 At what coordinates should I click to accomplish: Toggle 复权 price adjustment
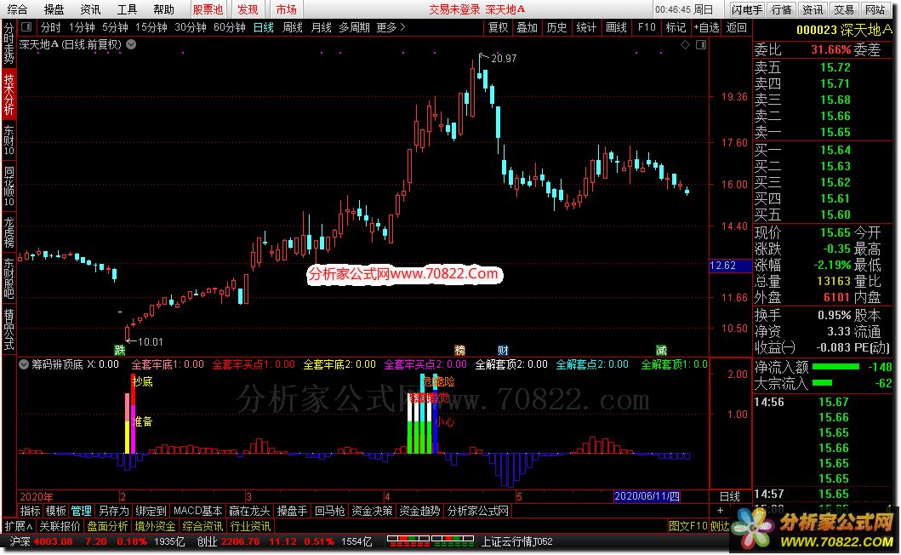[x=499, y=27]
